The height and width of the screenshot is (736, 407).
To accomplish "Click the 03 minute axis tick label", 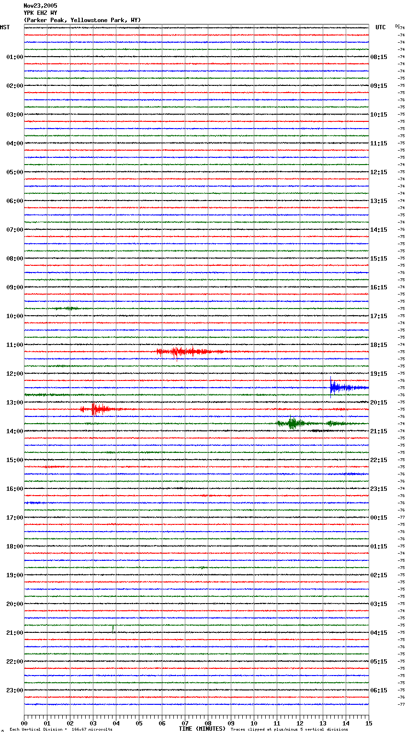I will [93, 724].
